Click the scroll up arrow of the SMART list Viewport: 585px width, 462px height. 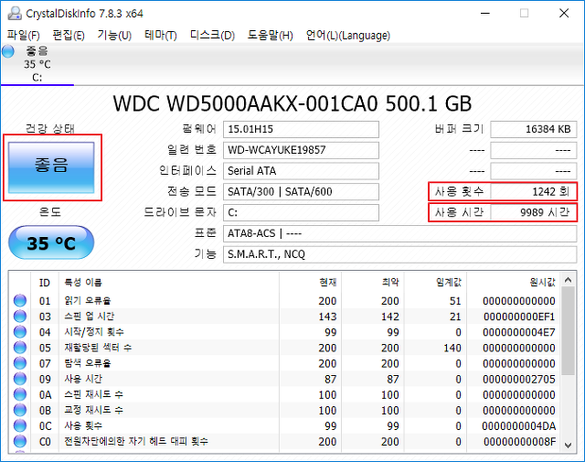(569, 280)
